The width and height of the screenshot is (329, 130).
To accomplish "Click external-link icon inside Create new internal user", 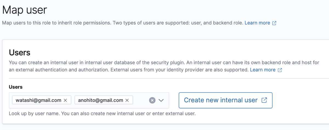I will (x=264, y=100).
